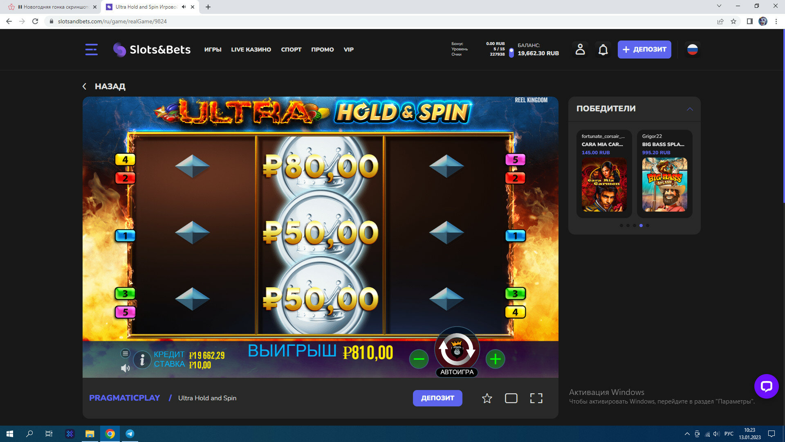
Task: Open the Промо menu item
Action: [322, 50]
